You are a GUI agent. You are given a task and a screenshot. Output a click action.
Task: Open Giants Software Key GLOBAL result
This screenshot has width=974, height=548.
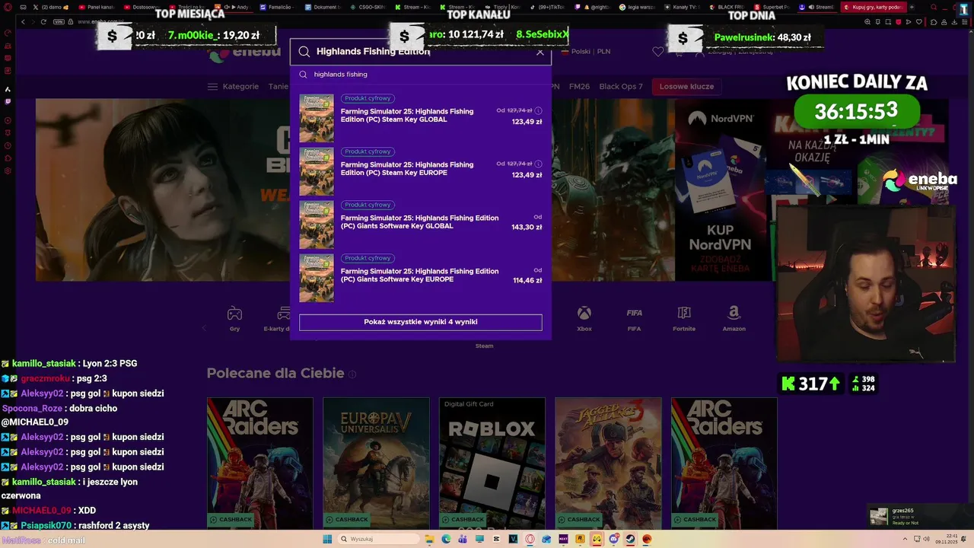pos(420,225)
